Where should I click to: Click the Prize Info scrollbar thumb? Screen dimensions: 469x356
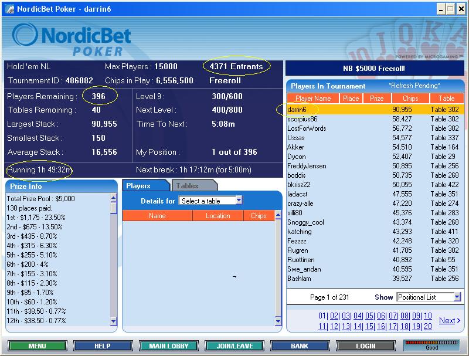click(113, 208)
